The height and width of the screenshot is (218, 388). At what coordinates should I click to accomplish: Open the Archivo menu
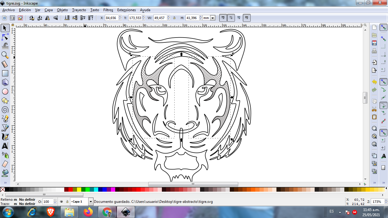[8, 10]
